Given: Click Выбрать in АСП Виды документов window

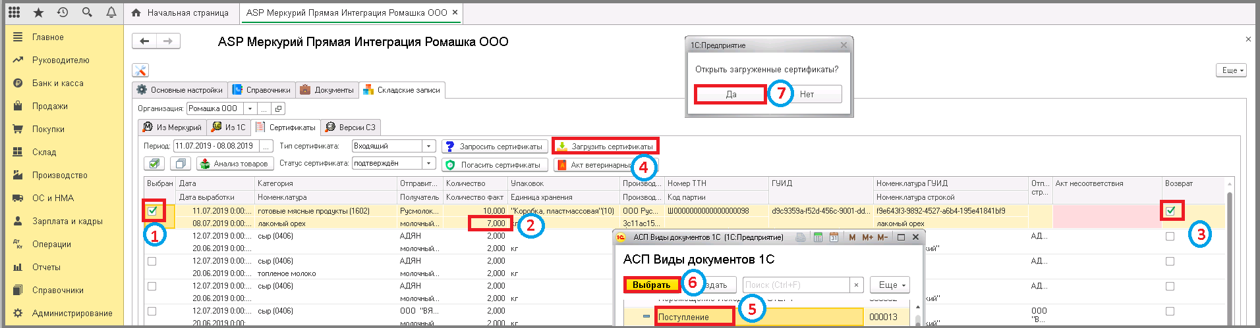Looking at the screenshot, I should pos(652,285).
